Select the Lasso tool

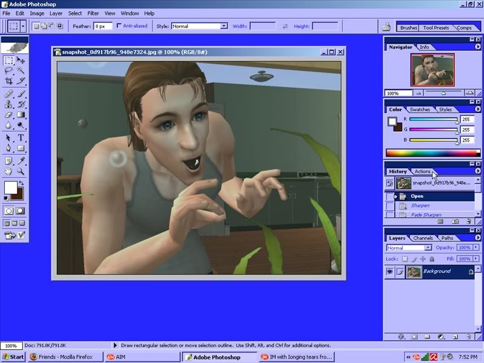[8, 71]
